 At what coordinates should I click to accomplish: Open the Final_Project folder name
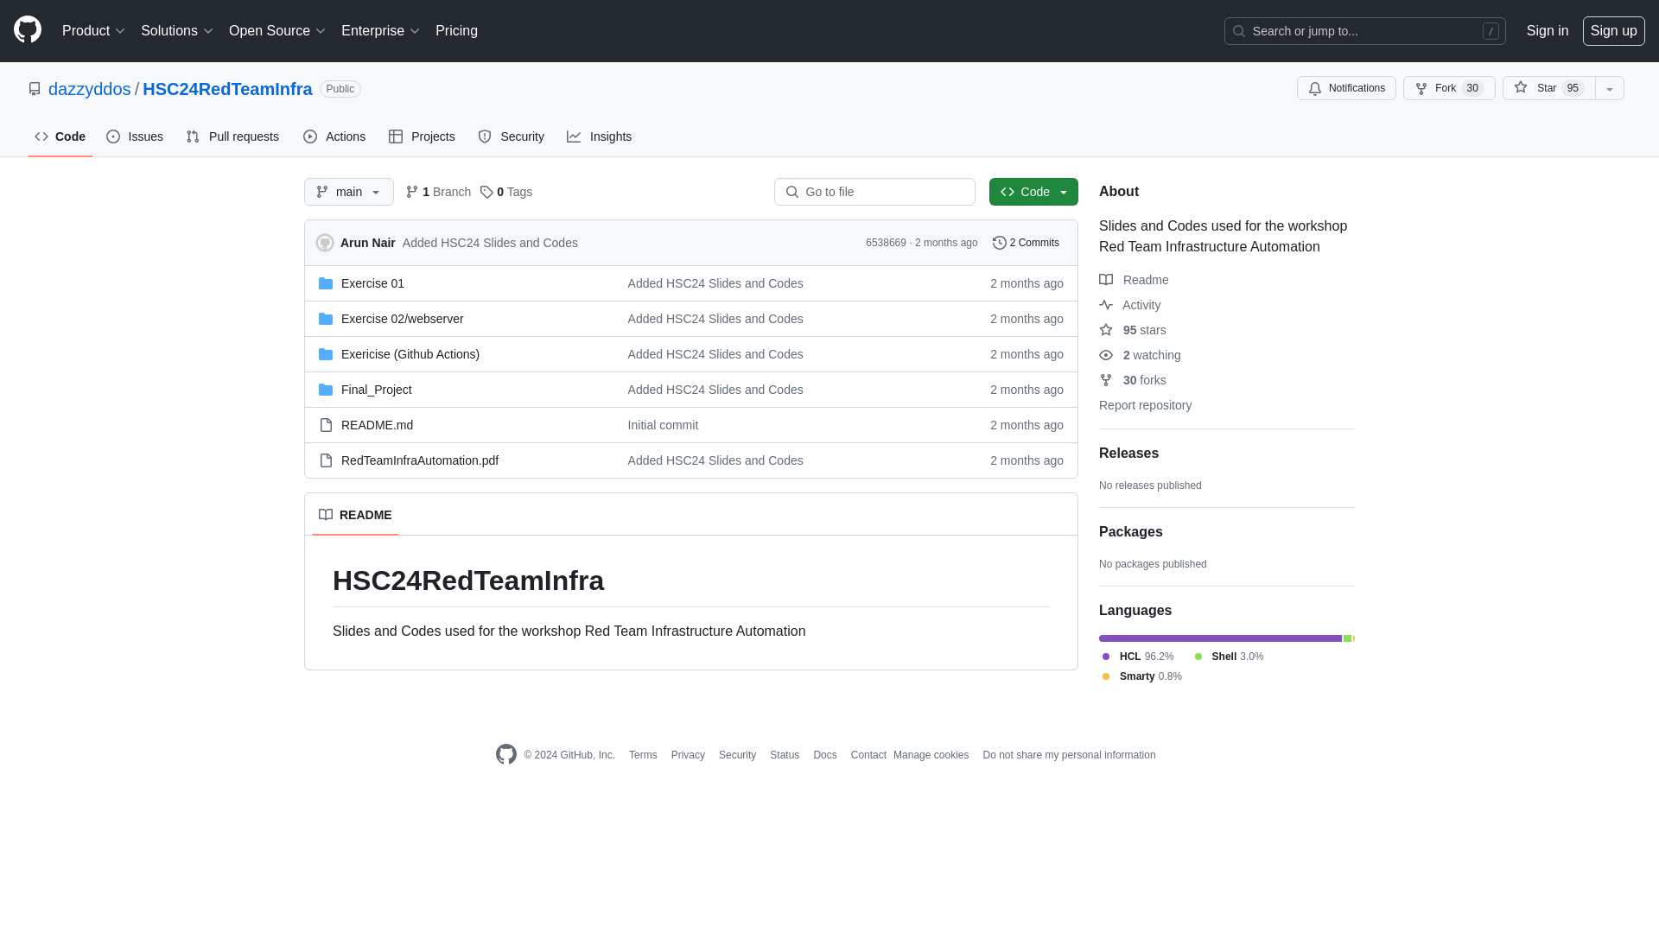377,390
